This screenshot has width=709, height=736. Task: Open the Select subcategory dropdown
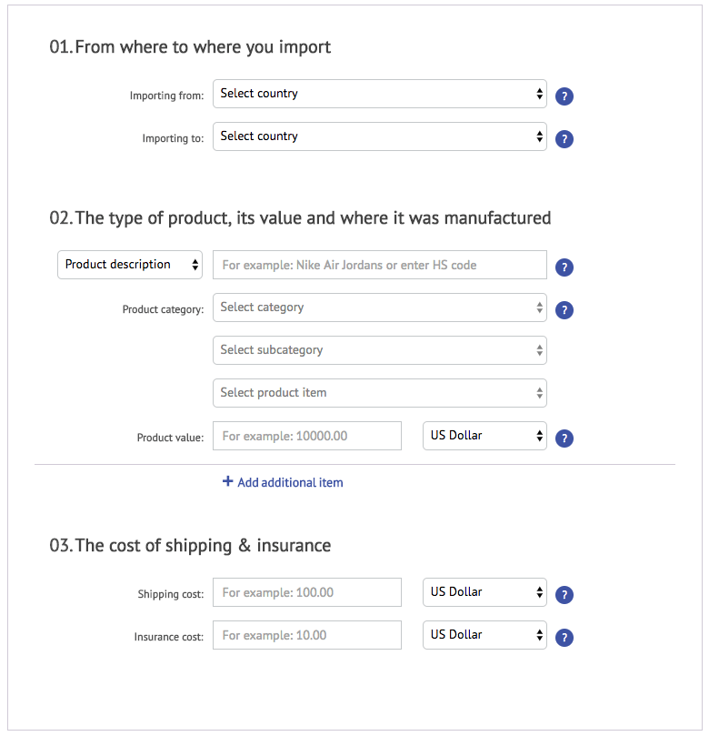[x=379, y=350]
